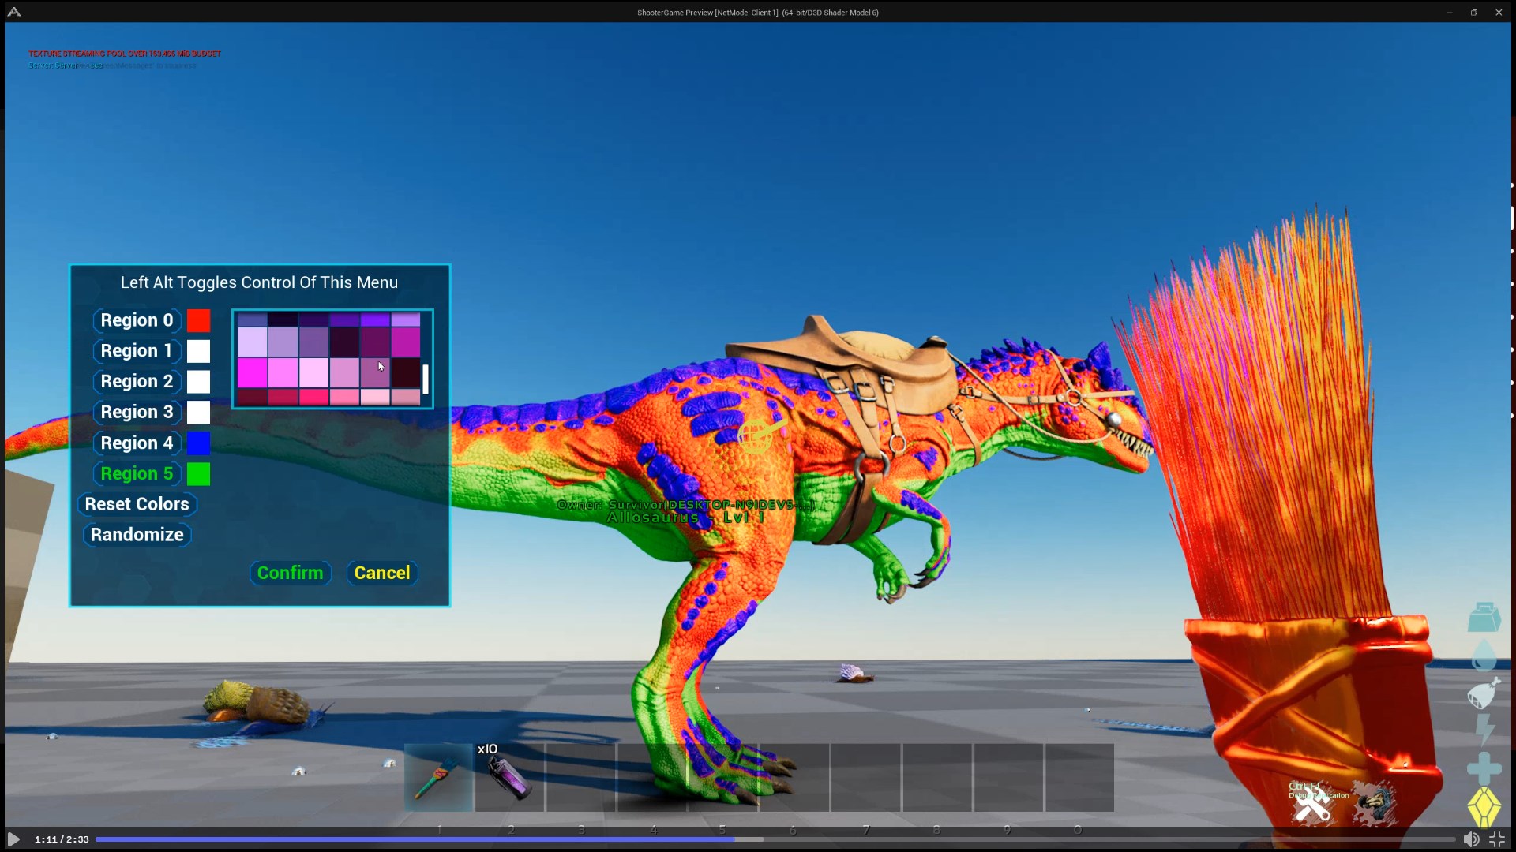Click the Confirm button
The image size is (1516, 852).
290,573
